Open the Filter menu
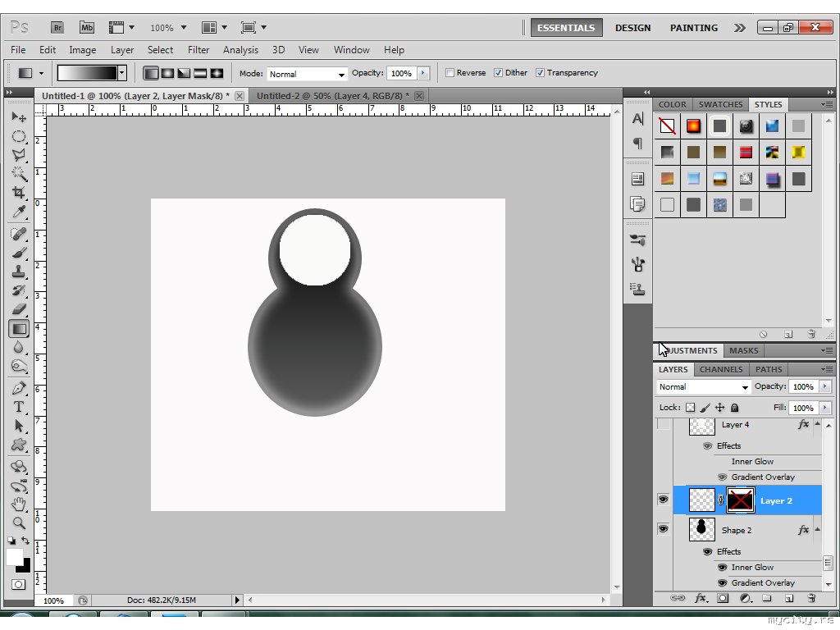 click(199, 50)
